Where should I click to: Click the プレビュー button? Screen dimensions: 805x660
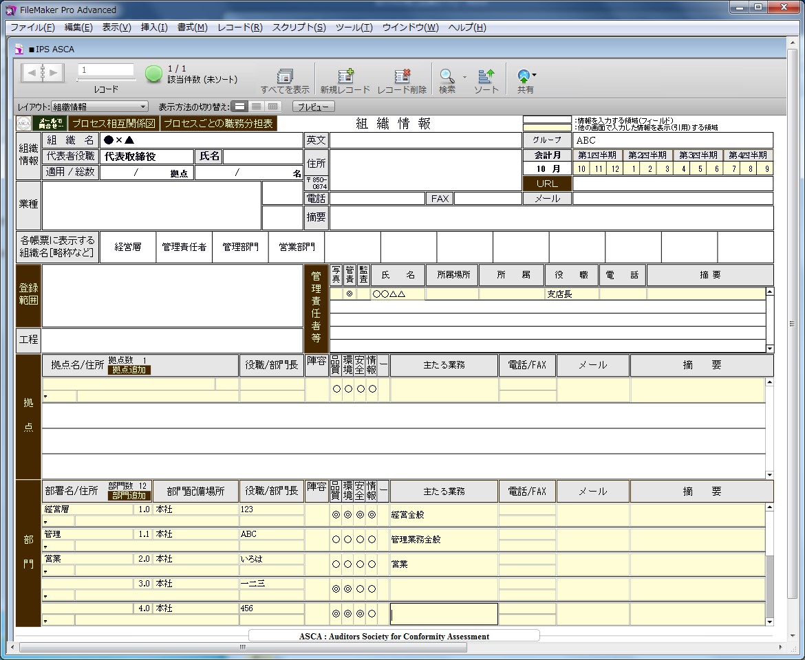(x=313, y=107)
